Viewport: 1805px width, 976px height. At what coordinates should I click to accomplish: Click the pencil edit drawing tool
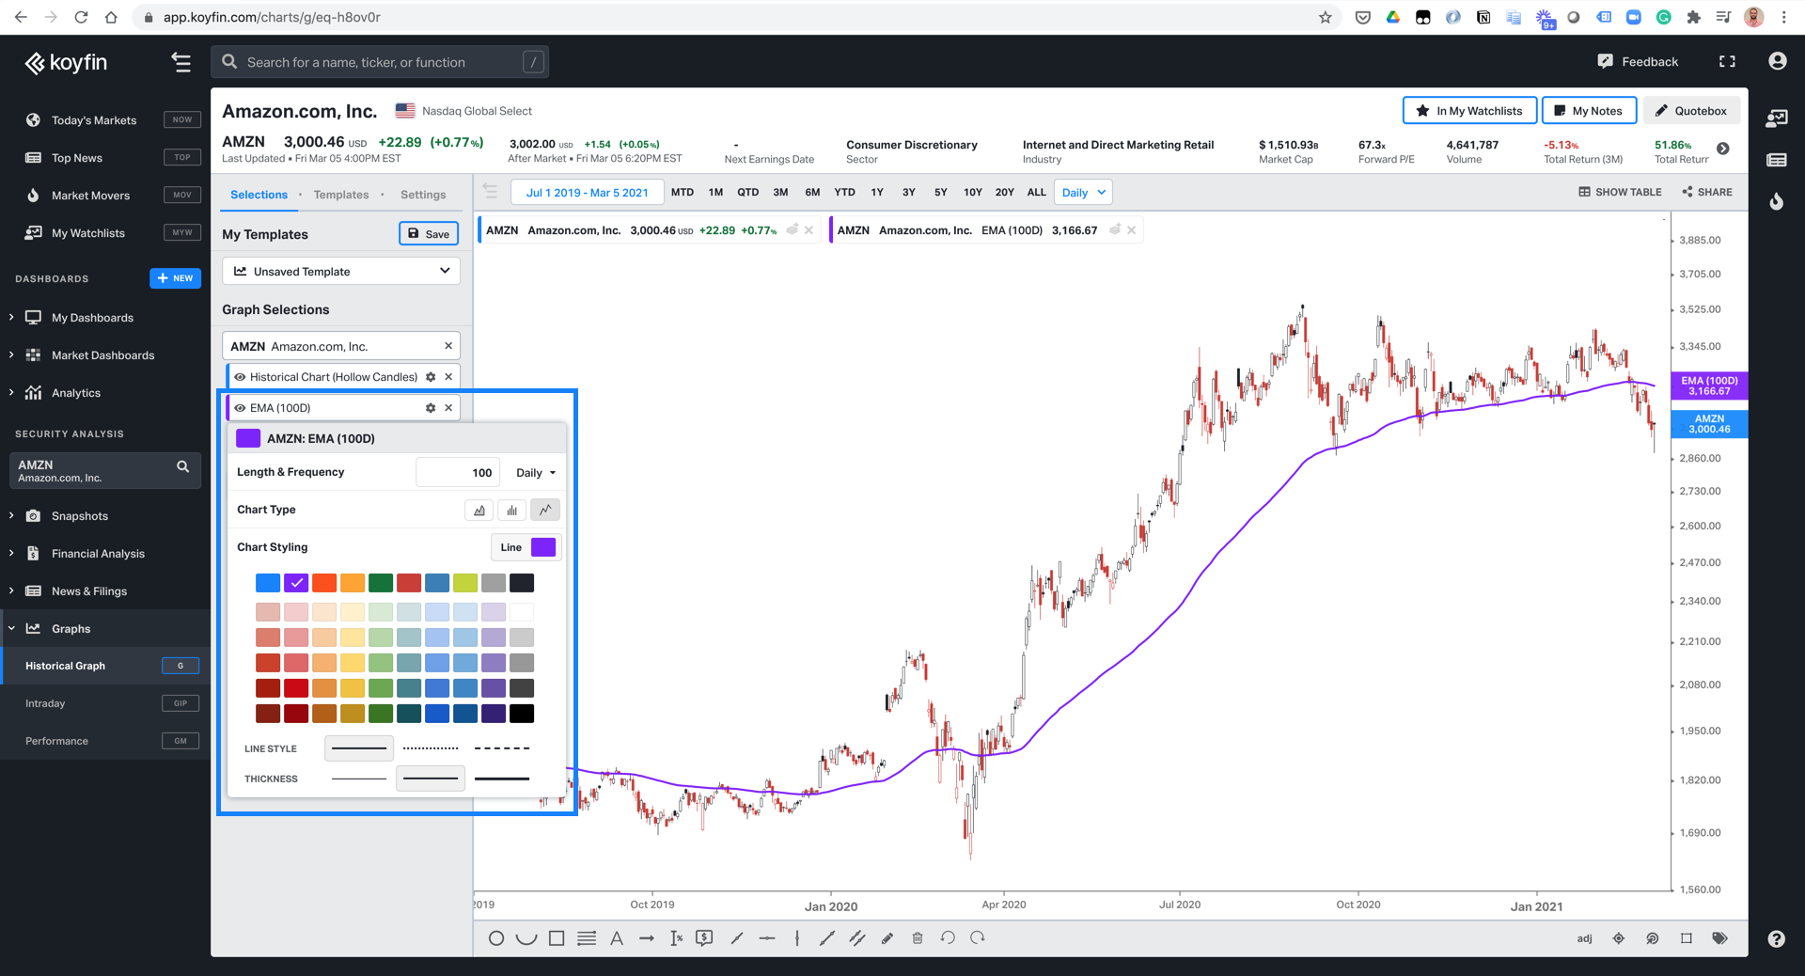887,938
